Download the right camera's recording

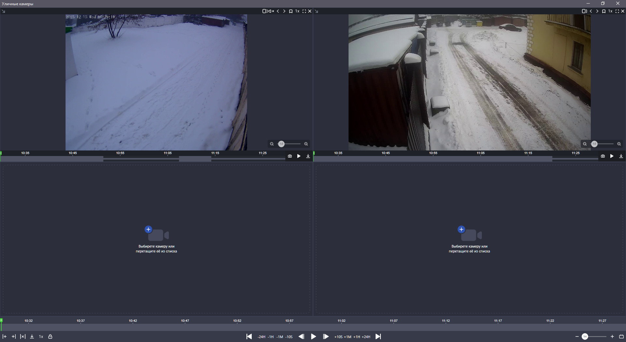click(621, 156)
